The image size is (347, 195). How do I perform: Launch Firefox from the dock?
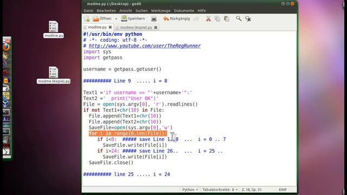(x=6, y=47)
